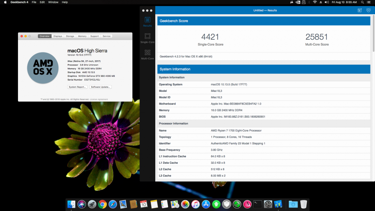Click the eject icon in menu bar
Image resolution: width=375 pixels, height=211 pixels.
321,2
